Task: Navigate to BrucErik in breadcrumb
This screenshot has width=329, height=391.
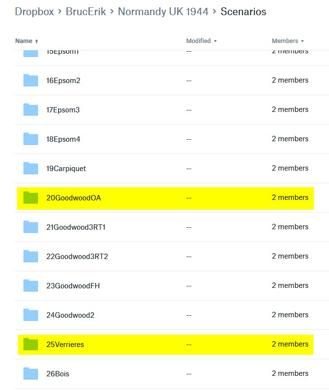Action: tap(86, 12)
